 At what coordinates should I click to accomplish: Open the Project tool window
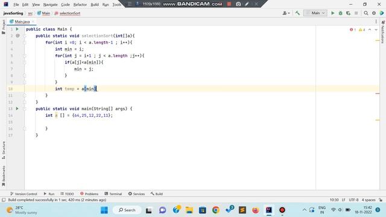[4, 27]
